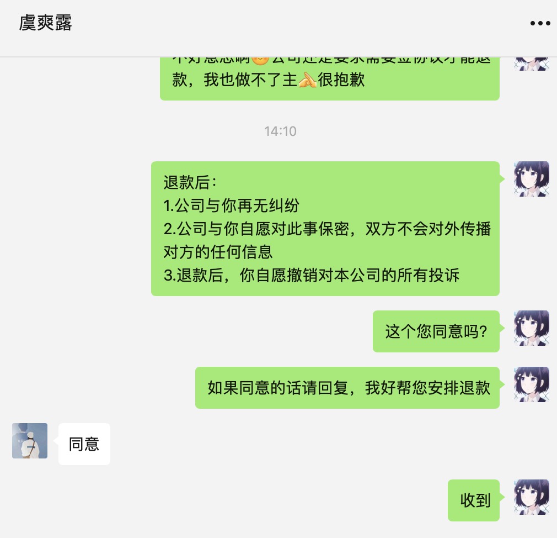Click avatar next to 如果同意的话请回复 message
The height and width of the screenshot is (538, 557).
(532, 384)
